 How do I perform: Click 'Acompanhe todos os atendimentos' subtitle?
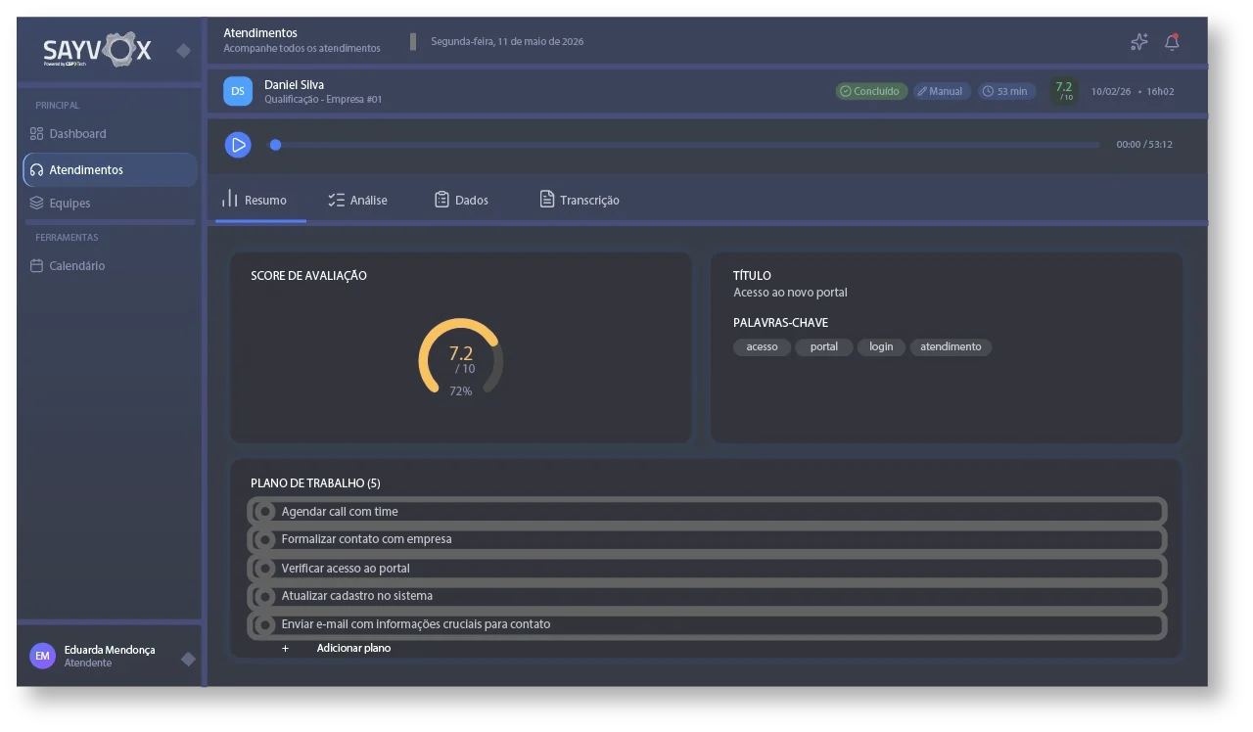[302, 48]
